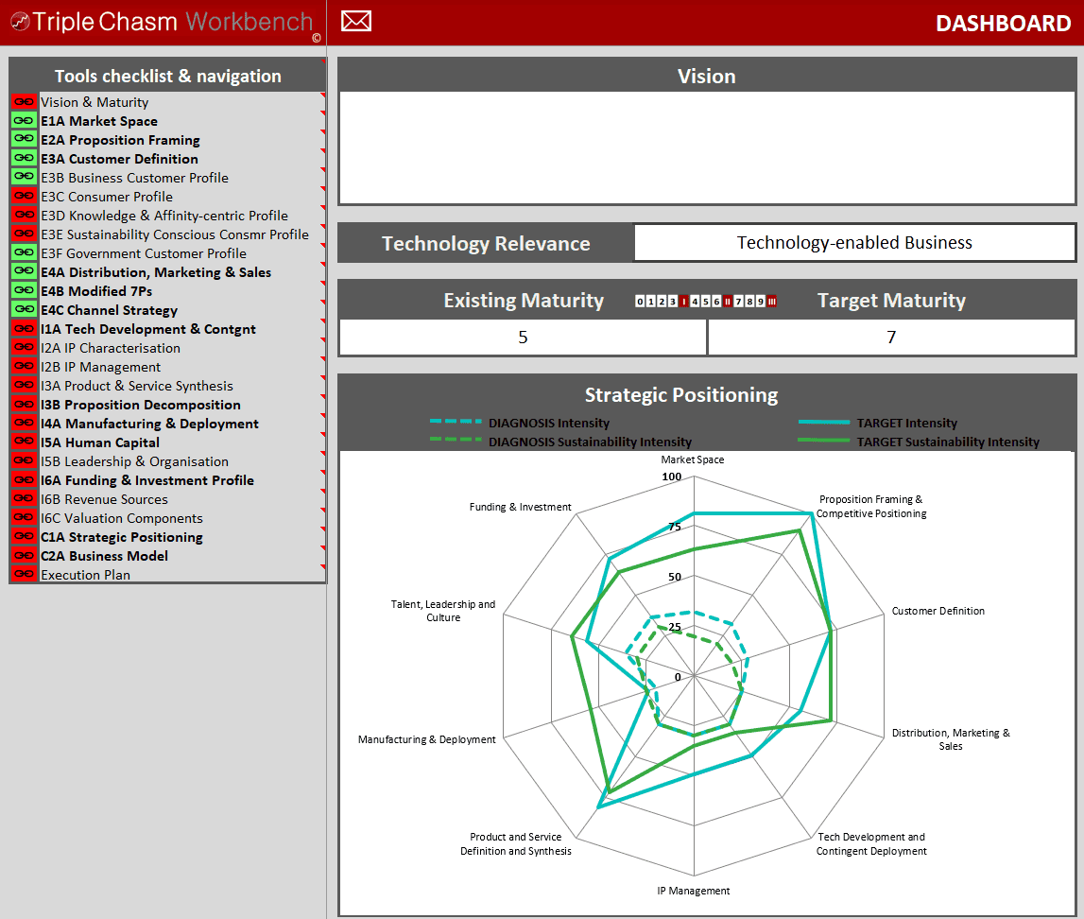Click the Triple Chasm Workbench logo
This screenshot has height=919, width=1084.
[x=161, y=22]
